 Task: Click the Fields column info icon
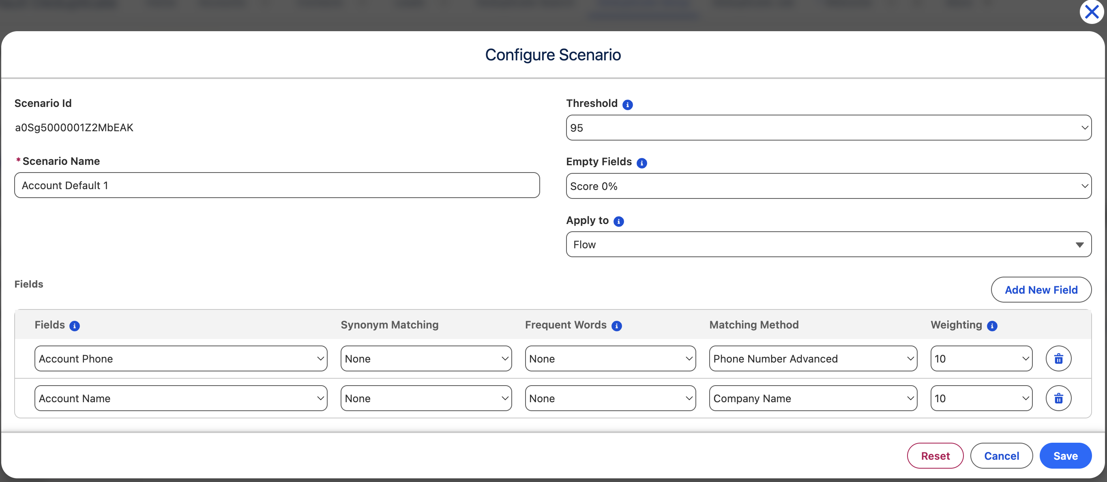(x=74, y=326)
